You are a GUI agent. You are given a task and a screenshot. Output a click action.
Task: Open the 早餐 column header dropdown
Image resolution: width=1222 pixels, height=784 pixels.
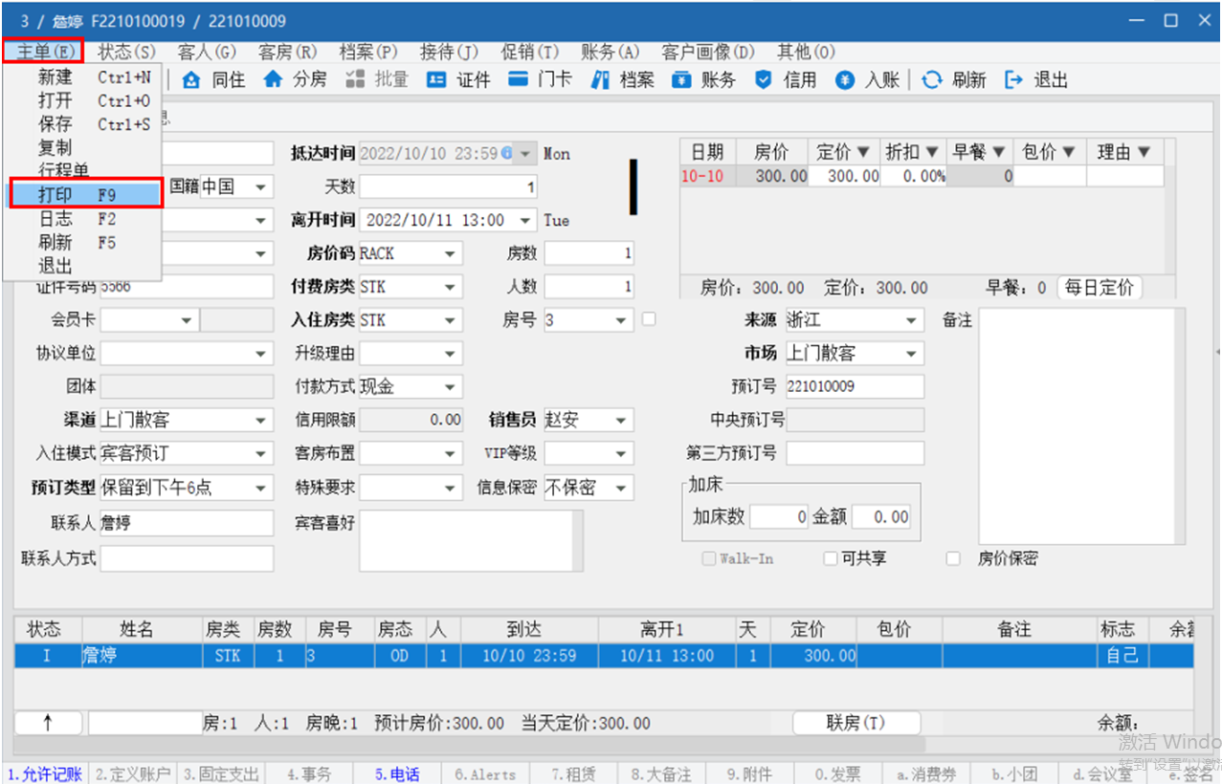click(1000, 152)
